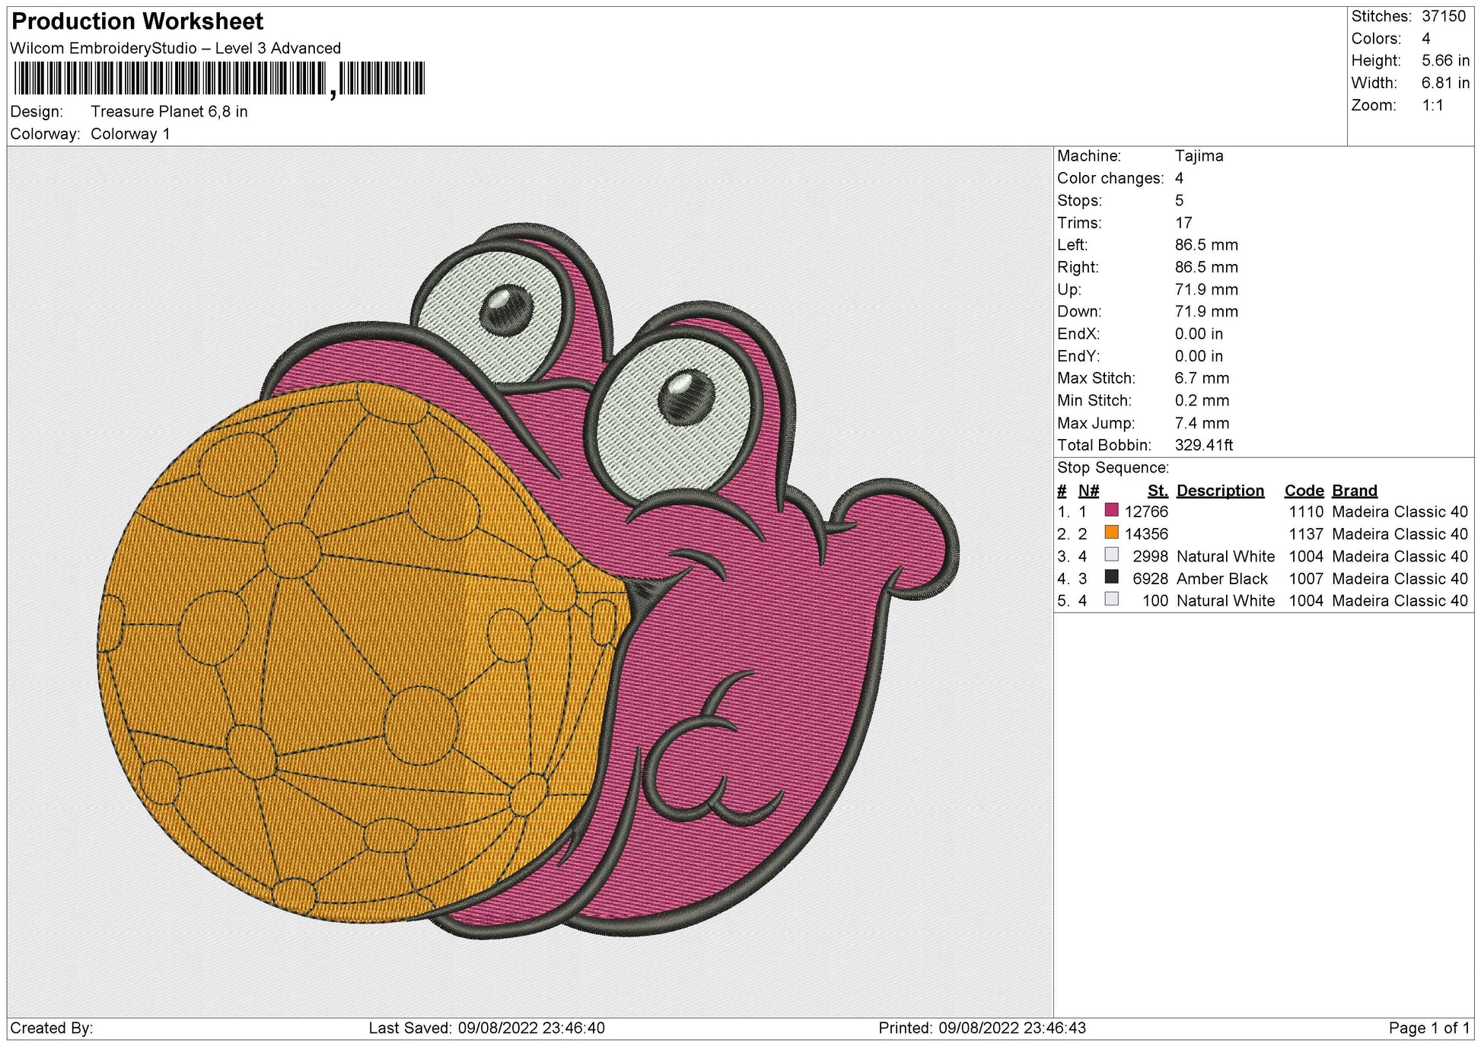Click the Stitches count value 37150
This screenshot has height=1046, width=1481.
click(x=1443, y=16)
